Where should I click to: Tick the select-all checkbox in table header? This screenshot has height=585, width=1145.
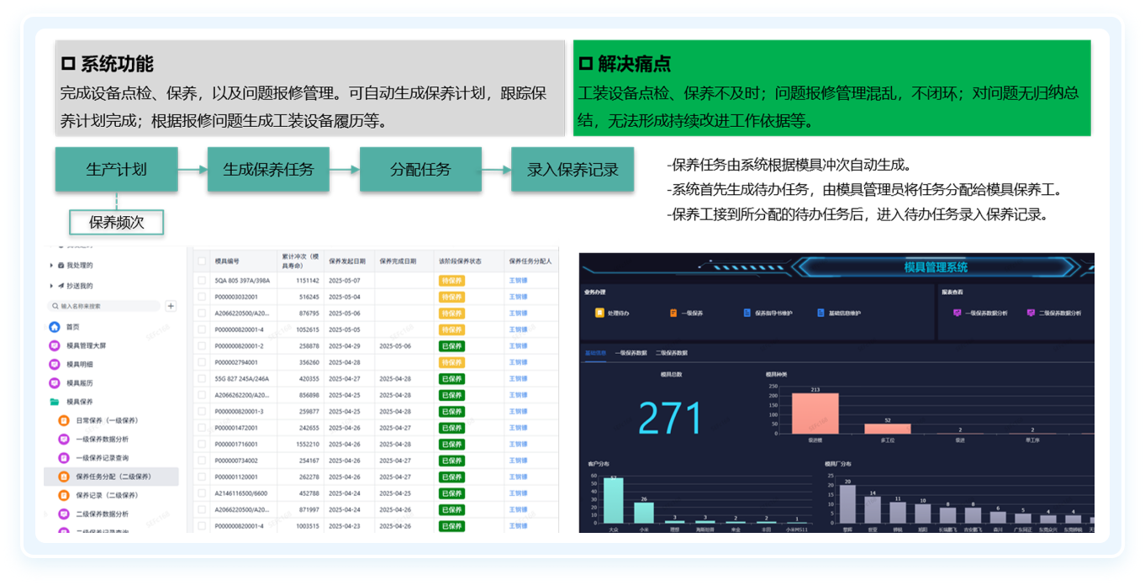(x=202, y=261)
